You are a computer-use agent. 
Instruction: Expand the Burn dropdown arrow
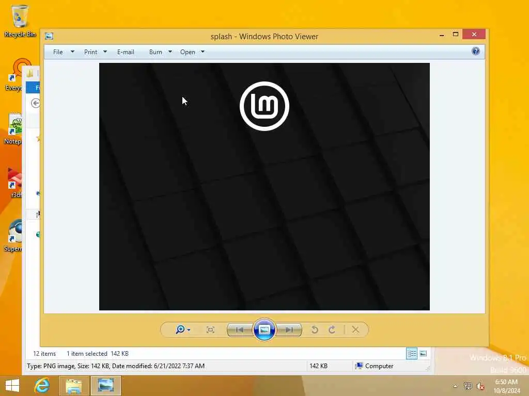point(170,52)
